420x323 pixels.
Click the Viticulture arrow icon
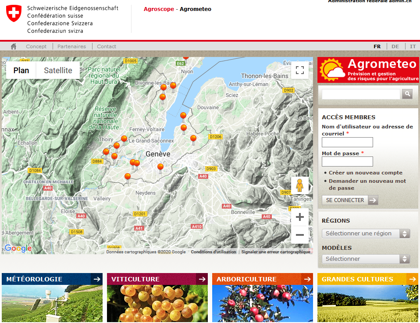point(202,279)
